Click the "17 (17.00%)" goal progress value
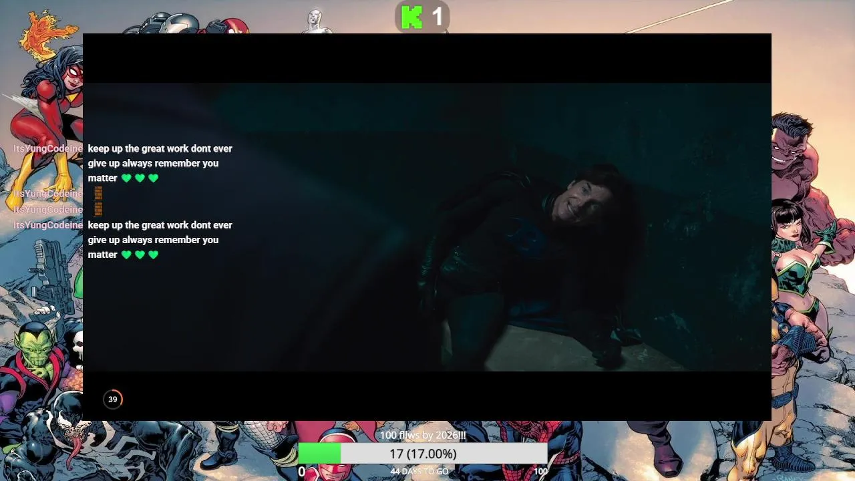Viewport: 855px width, 481px height. pyautogui.click(x=423, y=454)
